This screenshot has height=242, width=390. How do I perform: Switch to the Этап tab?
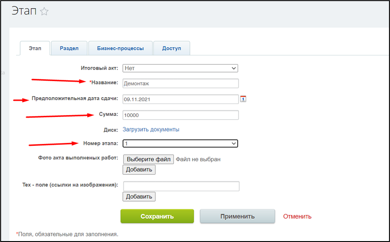(35, 48)
